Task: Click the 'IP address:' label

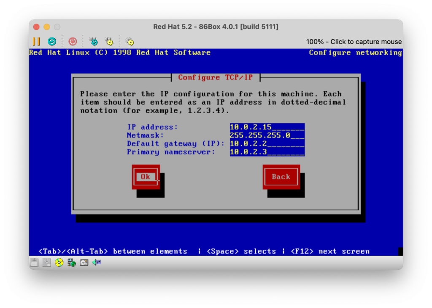Action: [x=152, y=127]
